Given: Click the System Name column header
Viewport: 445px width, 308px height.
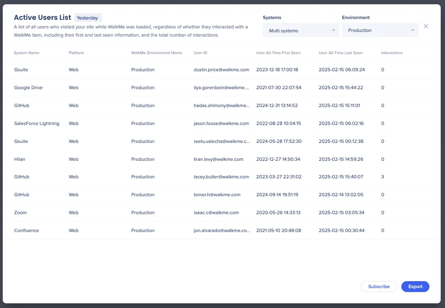Looking at the screenshot, I should pos(27,53).
